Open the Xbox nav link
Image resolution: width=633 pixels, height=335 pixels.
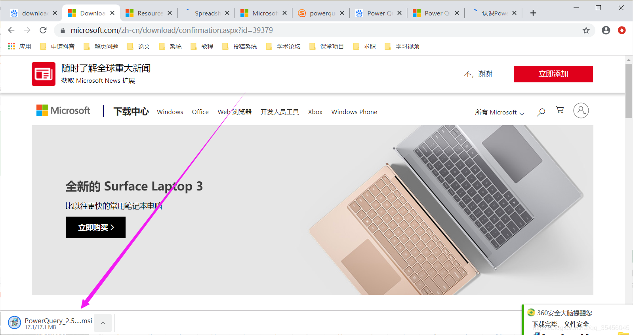(315, 112)
